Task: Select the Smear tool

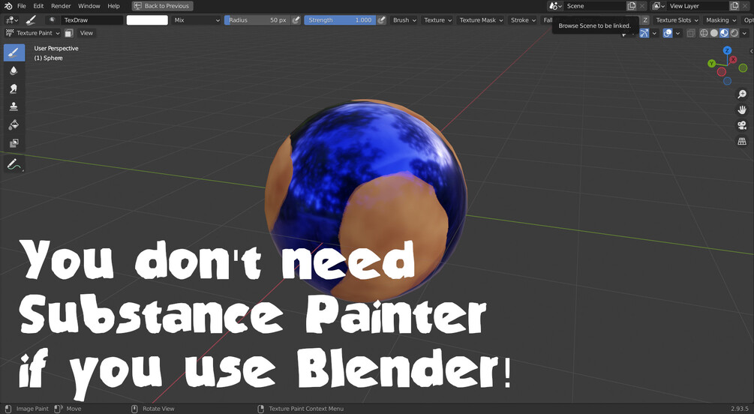Action: 14,88
